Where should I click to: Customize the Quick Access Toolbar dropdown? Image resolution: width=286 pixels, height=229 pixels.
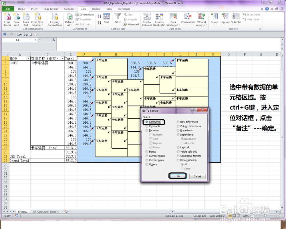(42, 34)
